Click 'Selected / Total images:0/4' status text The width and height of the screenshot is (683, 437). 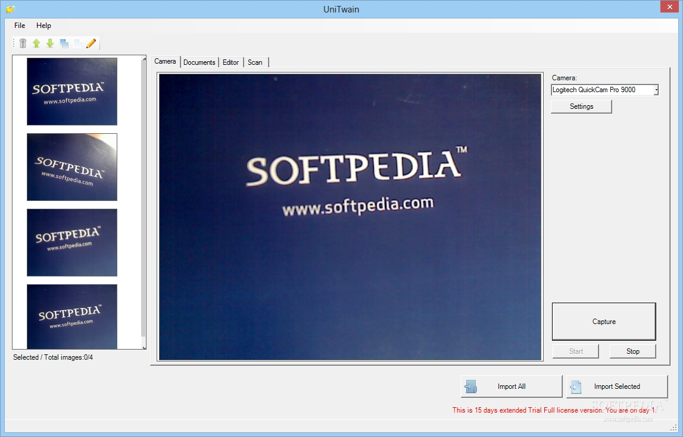[x=53, y=357]
